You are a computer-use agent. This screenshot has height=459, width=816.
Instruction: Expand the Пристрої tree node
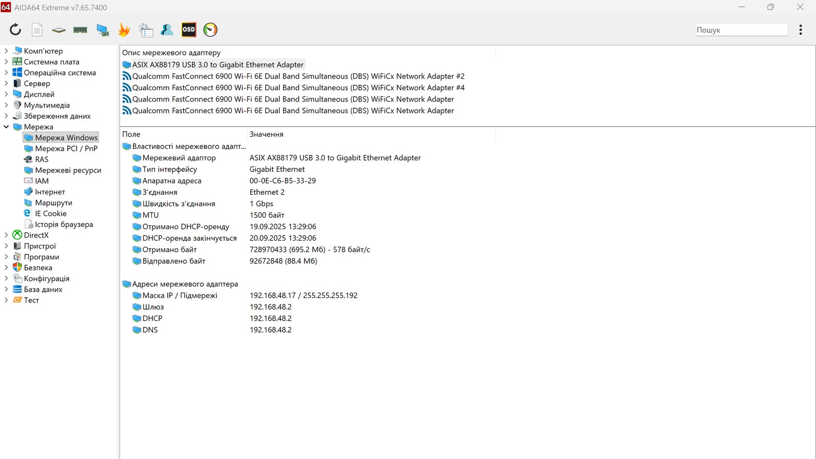[6, 246]
